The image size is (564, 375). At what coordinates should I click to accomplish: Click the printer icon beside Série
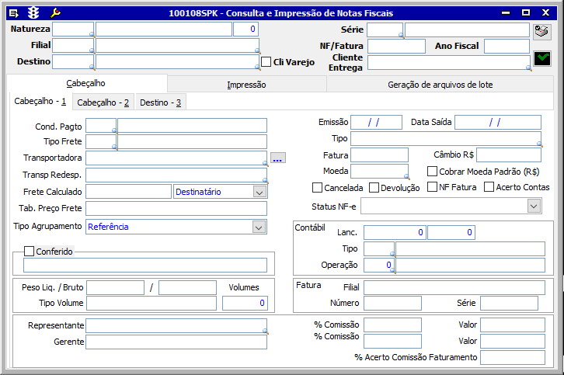(x=541, y=31)
